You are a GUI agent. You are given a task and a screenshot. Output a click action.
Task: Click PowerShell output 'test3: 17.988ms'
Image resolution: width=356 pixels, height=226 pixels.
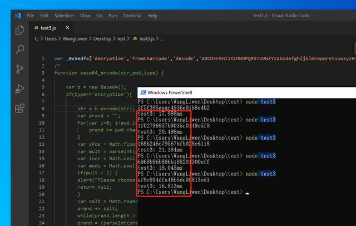160,114
